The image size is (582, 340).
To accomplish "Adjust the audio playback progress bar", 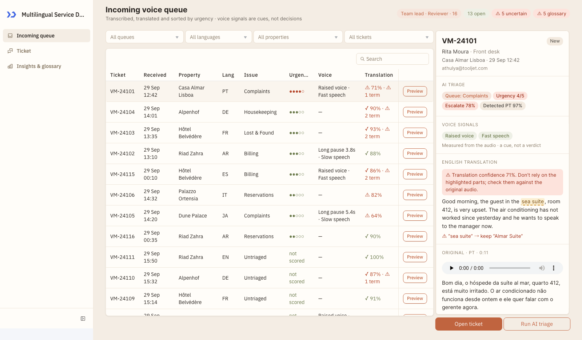I will pyautogui.click(x=510, y=268).
